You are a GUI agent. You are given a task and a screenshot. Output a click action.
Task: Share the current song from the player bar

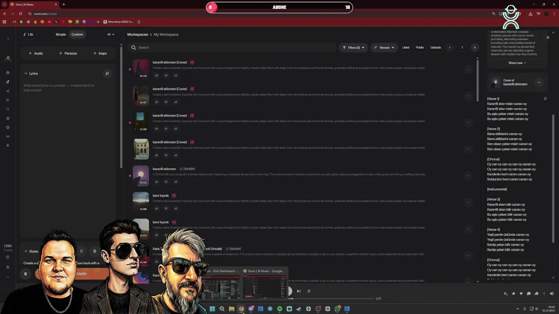pos(536,294)
